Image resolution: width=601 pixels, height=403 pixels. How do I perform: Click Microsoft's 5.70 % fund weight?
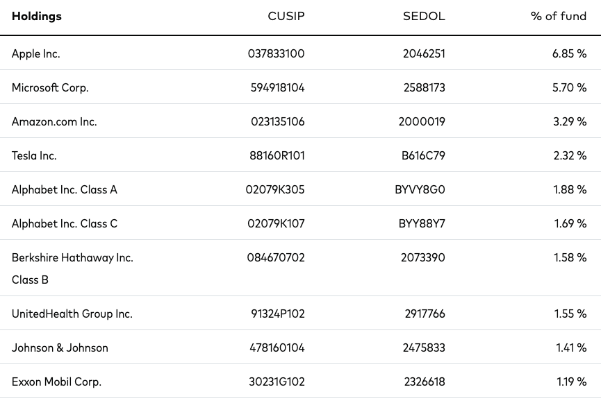[x=569, y=87]
